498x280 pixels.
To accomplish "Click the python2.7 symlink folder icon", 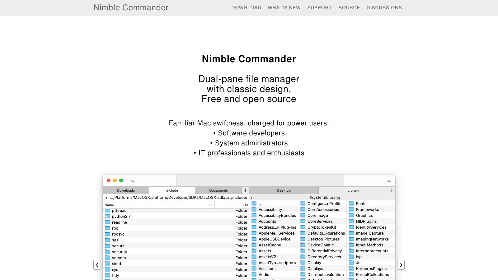I will (107, 216).
